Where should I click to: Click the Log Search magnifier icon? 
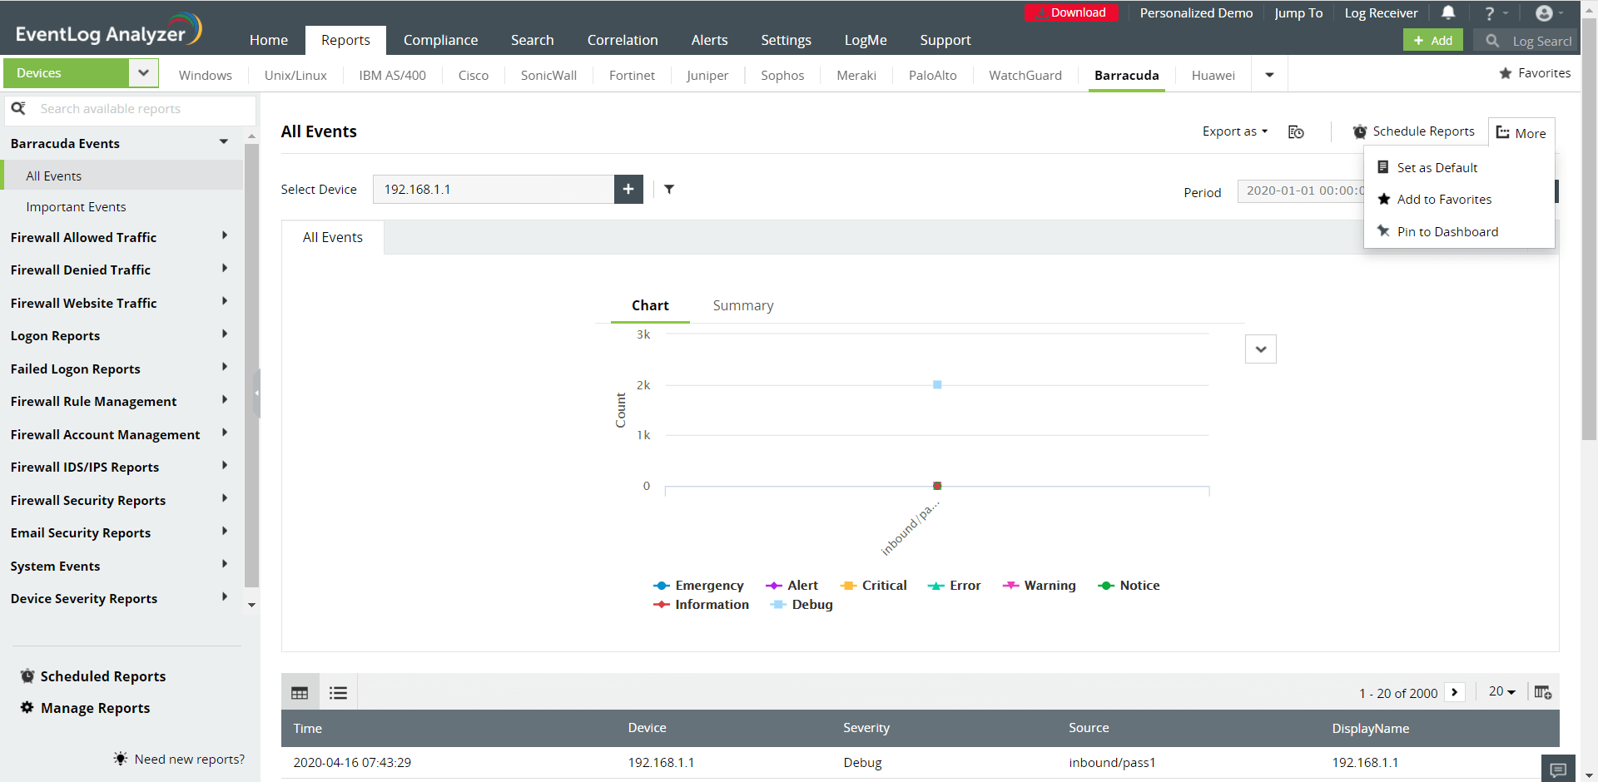[x=1492, y=41]
